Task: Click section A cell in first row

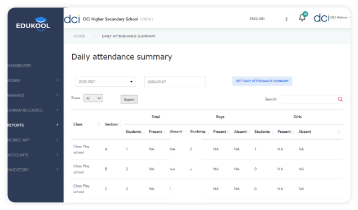Action: pos(106,149)
